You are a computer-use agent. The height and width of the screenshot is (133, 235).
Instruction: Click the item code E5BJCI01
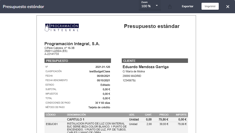52,124
